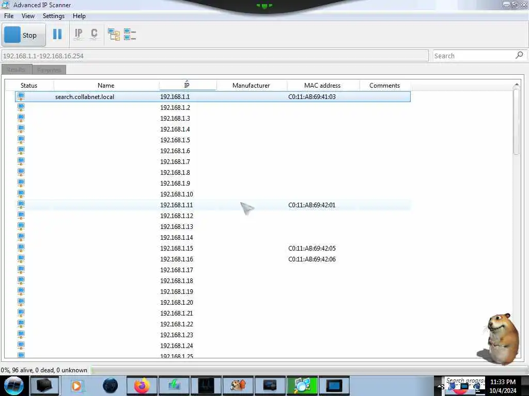Select IP address 192.168.1.14
The width and height of the screenshot is (529, 396).
coord(177,237)
